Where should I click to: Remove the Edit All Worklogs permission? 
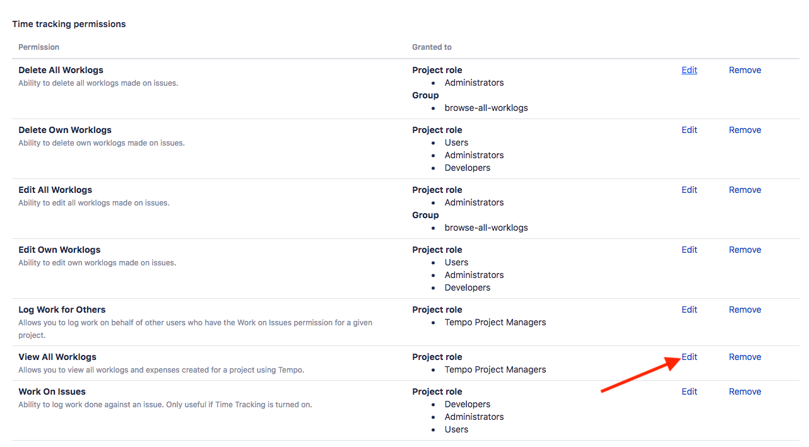coord(745,190)
